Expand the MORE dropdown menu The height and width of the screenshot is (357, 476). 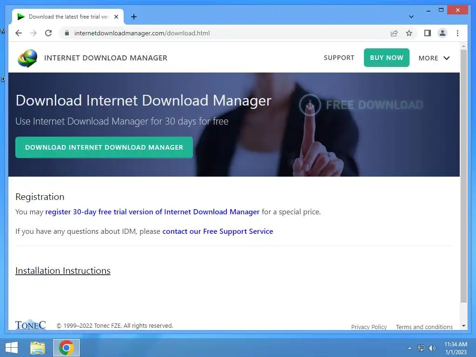click(434, 58)
